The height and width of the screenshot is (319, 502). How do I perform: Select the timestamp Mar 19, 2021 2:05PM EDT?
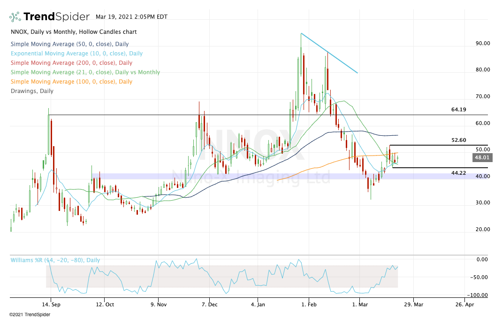point(131,16)
